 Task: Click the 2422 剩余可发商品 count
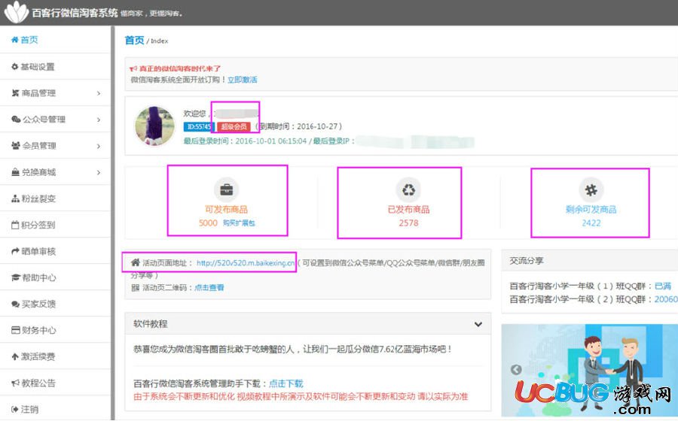591,223
